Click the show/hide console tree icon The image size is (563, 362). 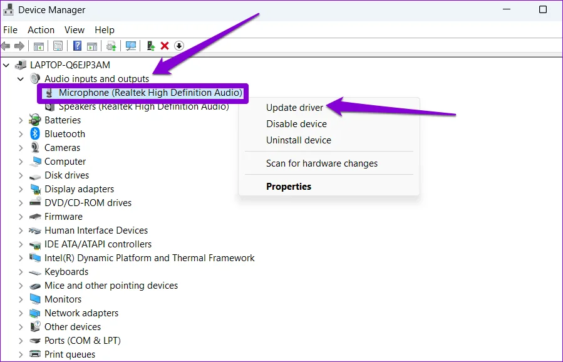[39, 46]
